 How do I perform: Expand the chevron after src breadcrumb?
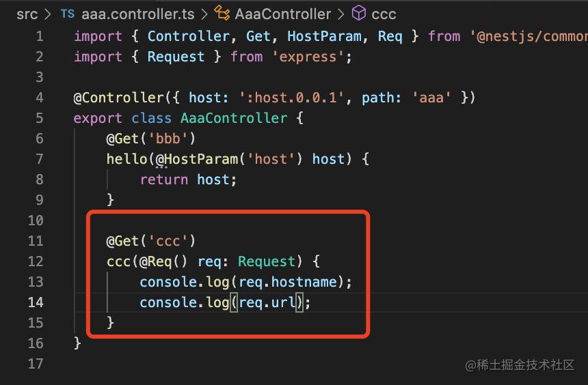(47, 14)
